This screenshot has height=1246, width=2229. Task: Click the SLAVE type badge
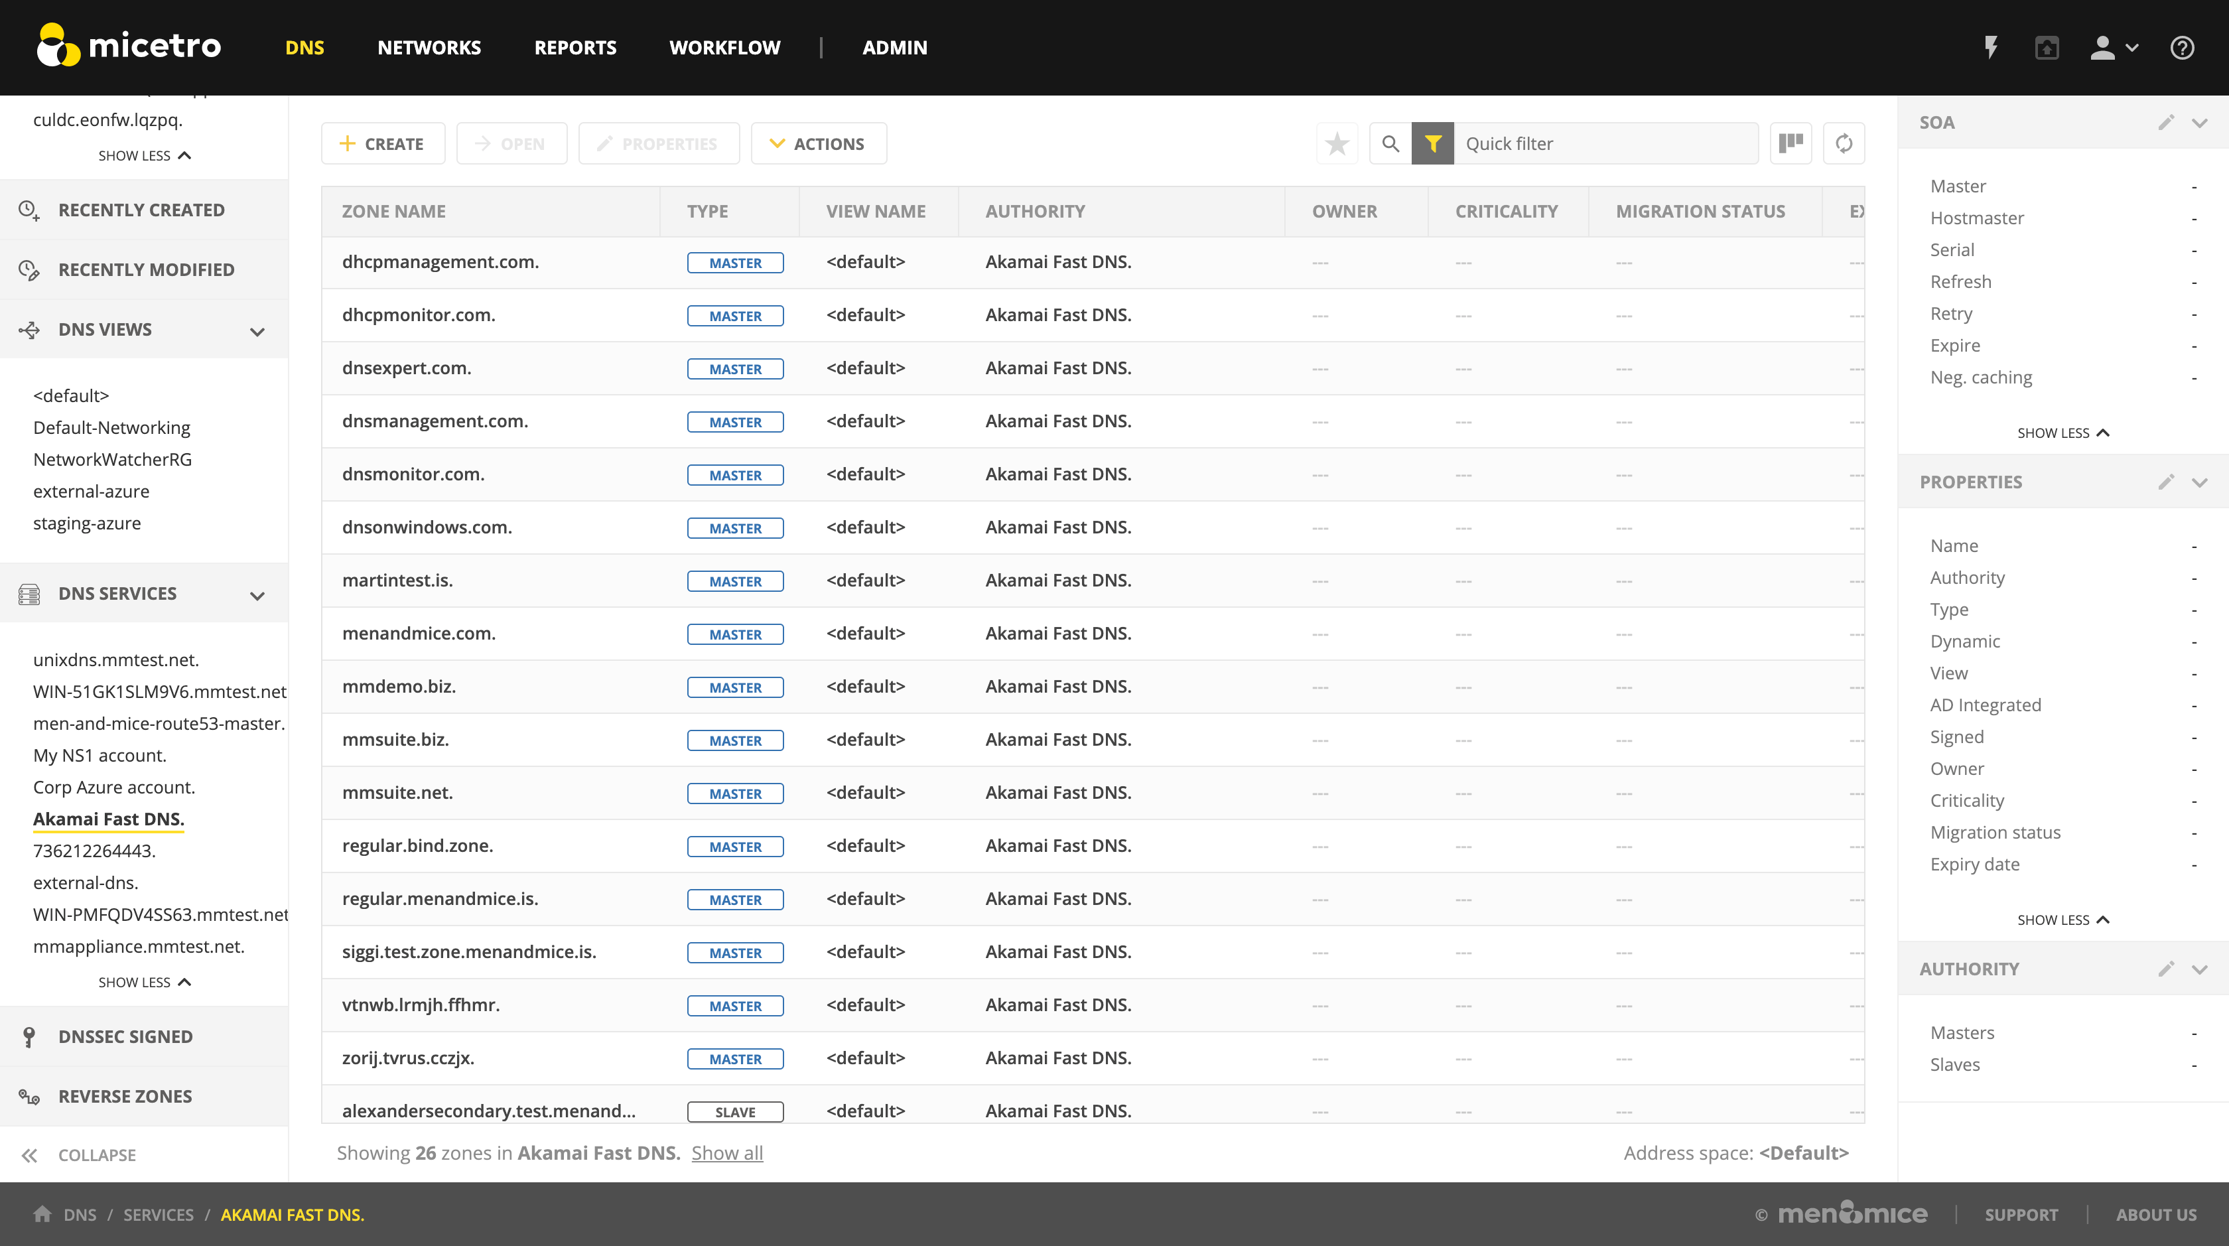[736, 1112]
